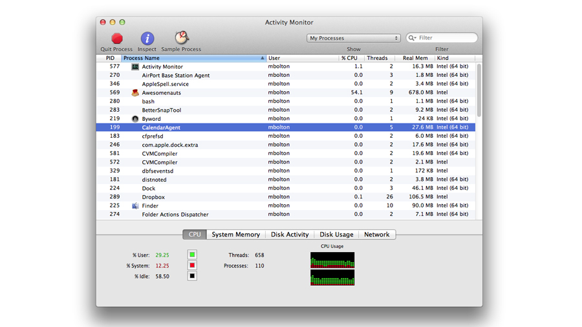Click the % User value 29.25
This screenshot has width=582, height=327.
click(162, 255)
